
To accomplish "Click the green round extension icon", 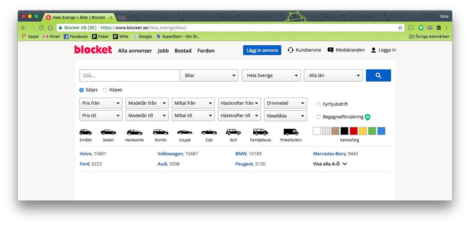I will point(421,28).
